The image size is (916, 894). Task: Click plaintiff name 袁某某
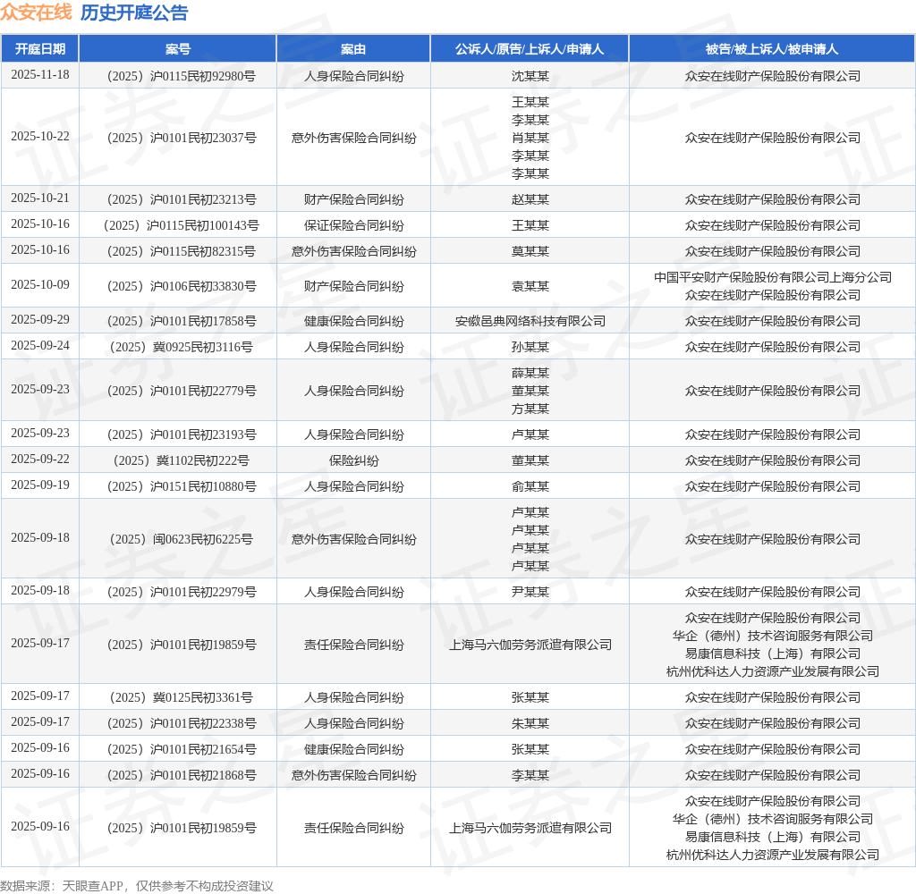530,286
